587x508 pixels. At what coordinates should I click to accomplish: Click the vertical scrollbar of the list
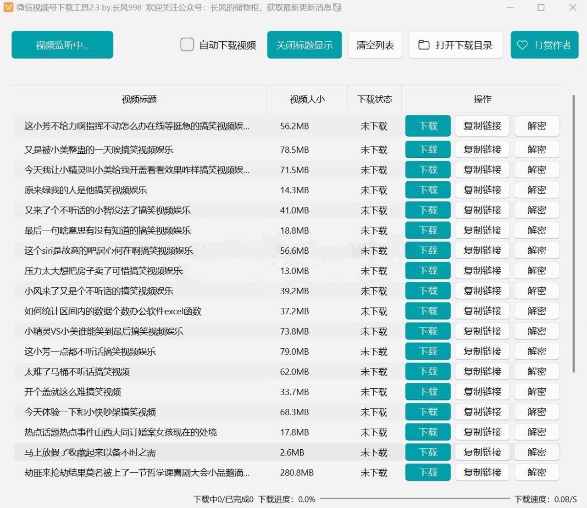click(x=573, y=234)
